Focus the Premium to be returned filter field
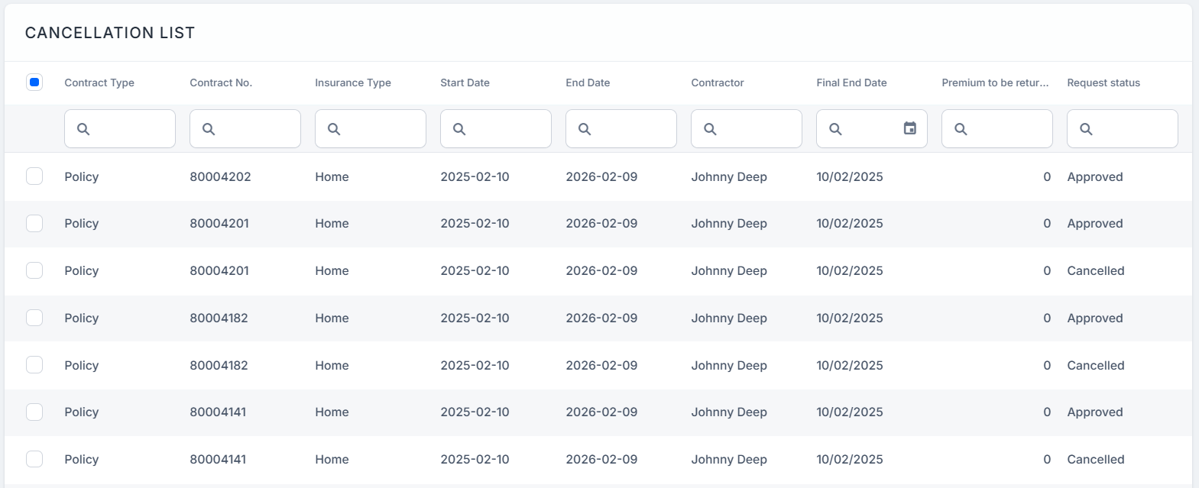1199x488 pixels. [x=1005, y=129]
